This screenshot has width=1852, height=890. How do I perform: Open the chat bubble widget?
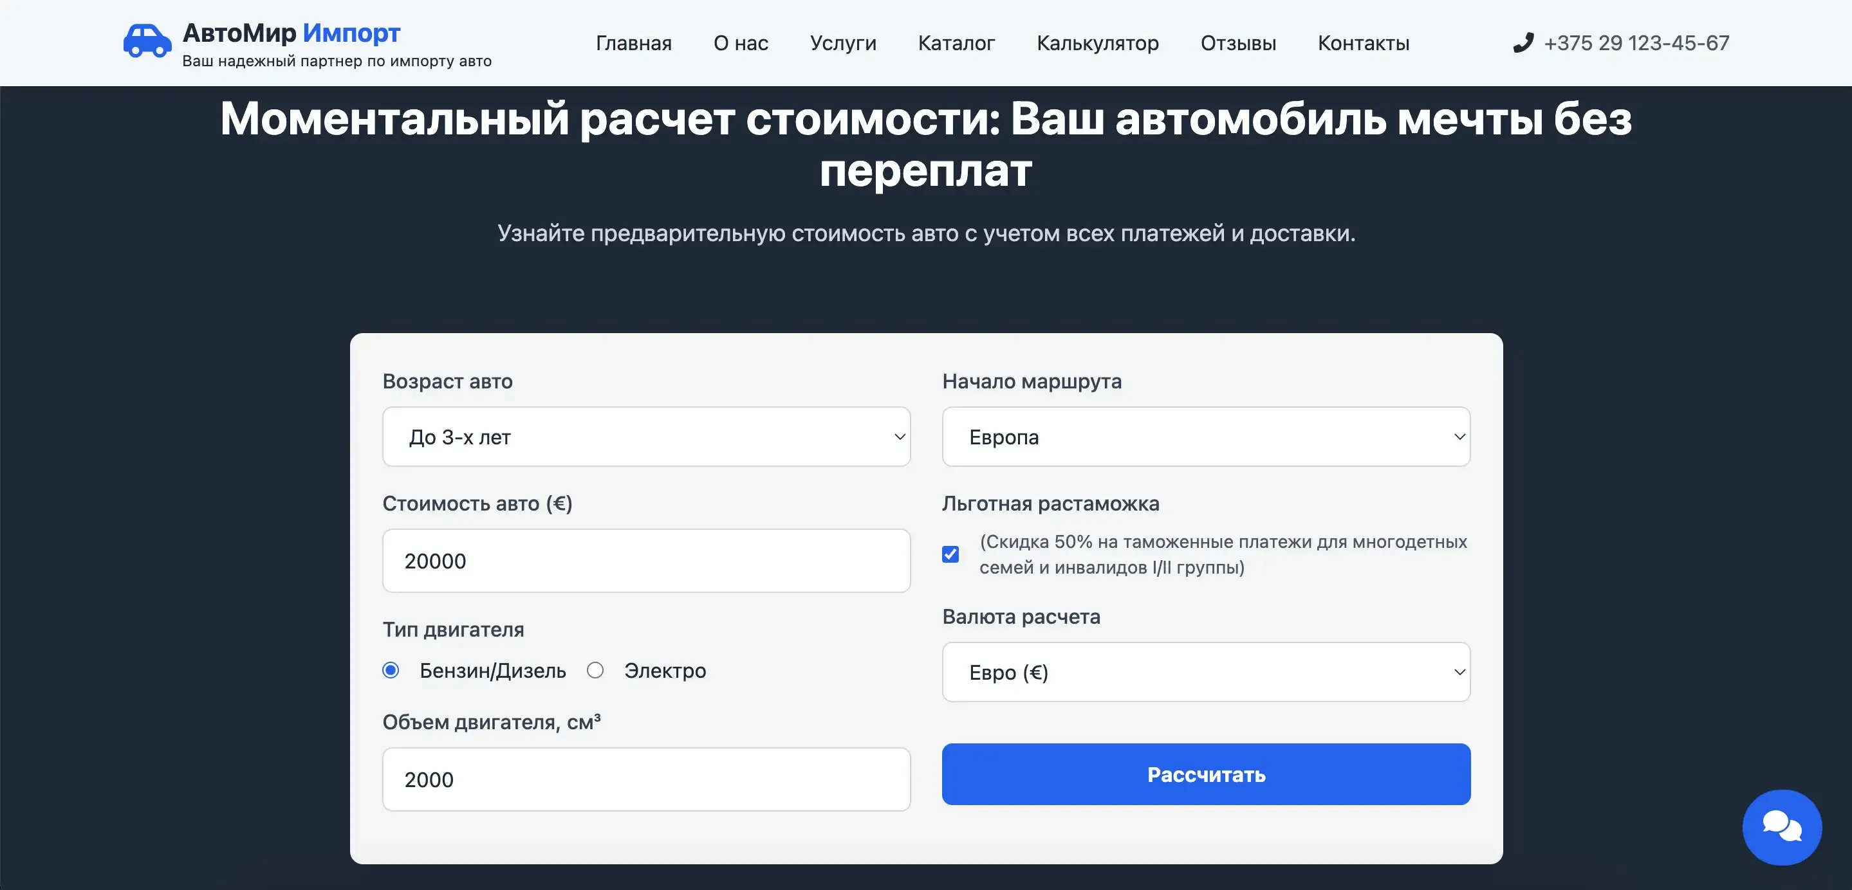1782,827
